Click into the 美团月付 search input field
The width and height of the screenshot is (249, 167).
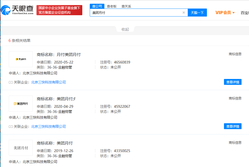tap(136, 13)
